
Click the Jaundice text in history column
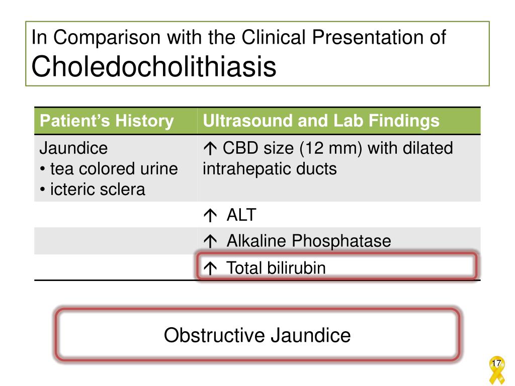pyautogui.click(x=73, y=148)
